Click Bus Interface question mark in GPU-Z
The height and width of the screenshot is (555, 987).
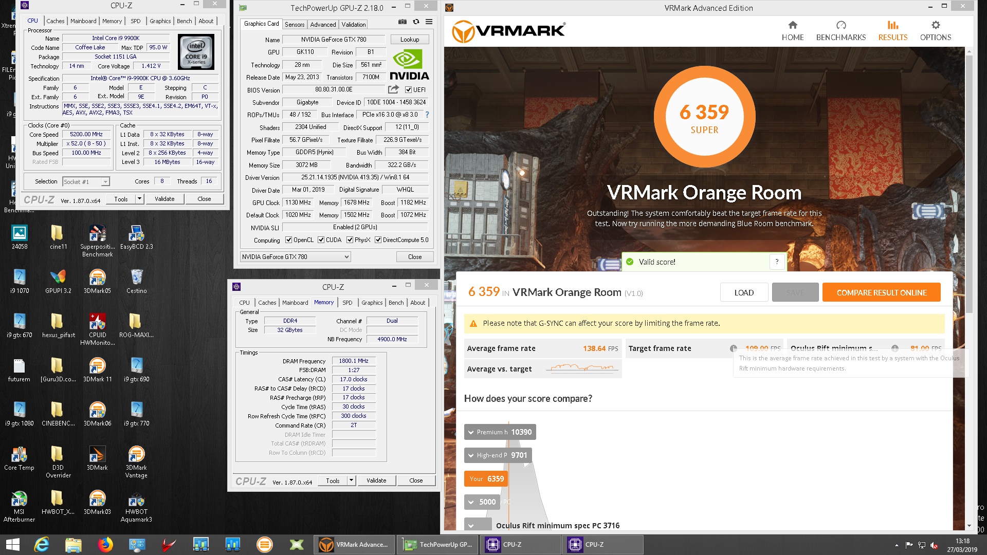pyautogui.click(x=427, y=115)
